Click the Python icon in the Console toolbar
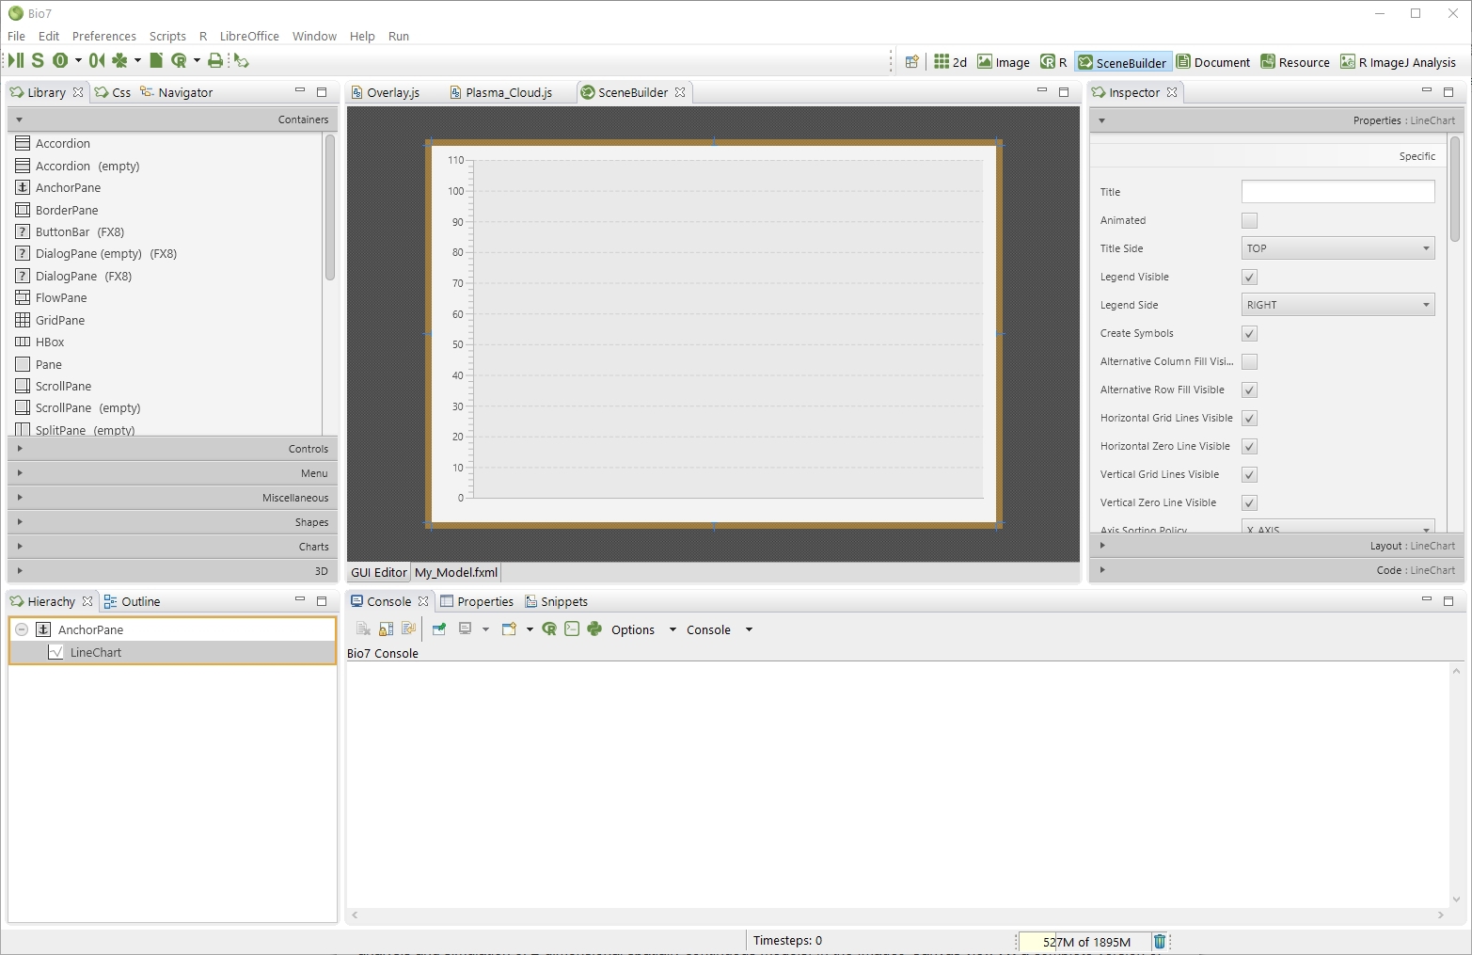This screenshot has width=1472, height=955. point(594,629)
